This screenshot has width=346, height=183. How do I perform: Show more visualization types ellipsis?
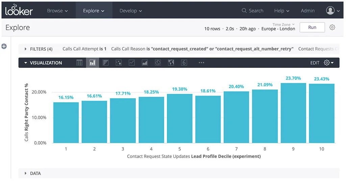201,63
